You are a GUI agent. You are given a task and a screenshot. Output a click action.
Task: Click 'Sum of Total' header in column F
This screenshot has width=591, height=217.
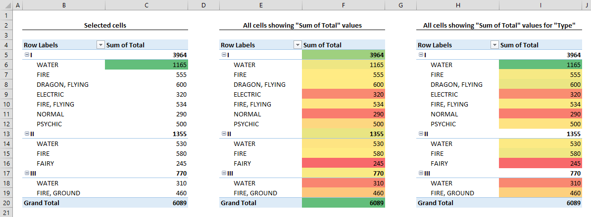344,45
